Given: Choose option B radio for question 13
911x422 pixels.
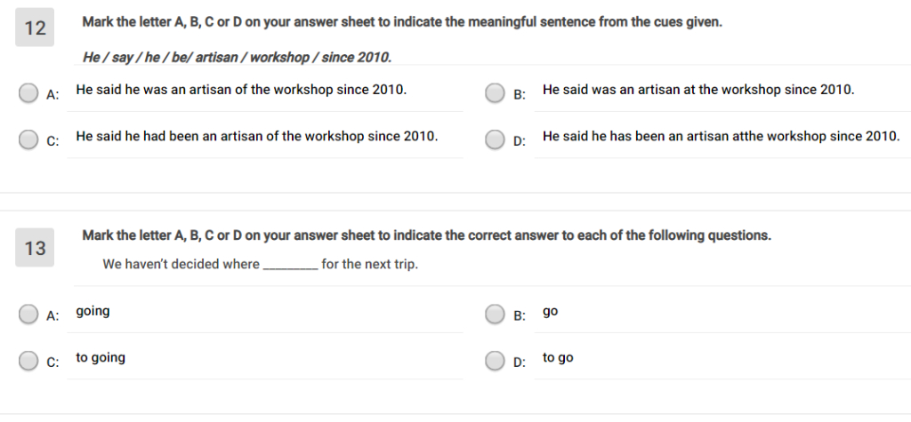Looking at the screenshot, I should click(x=495, y=314).
